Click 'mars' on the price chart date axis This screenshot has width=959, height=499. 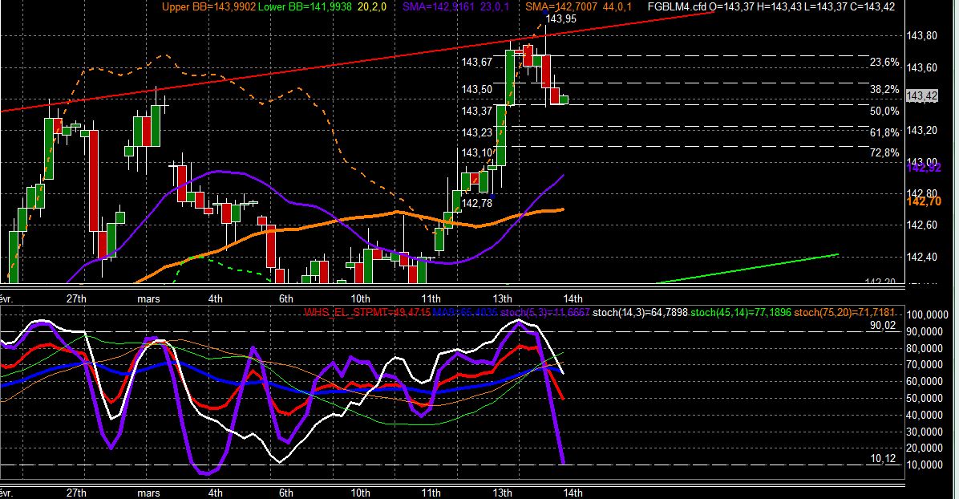[x=148, y=299]
